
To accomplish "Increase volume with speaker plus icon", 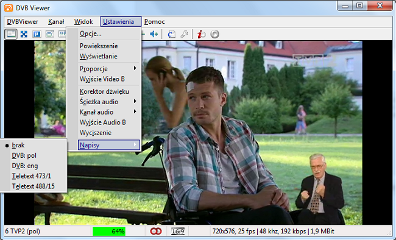I will tap(154, 34).
